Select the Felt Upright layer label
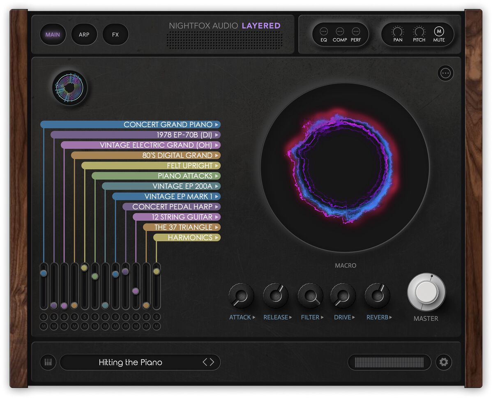This screenshot has width=493, height=399. click(x=190, y=166)
